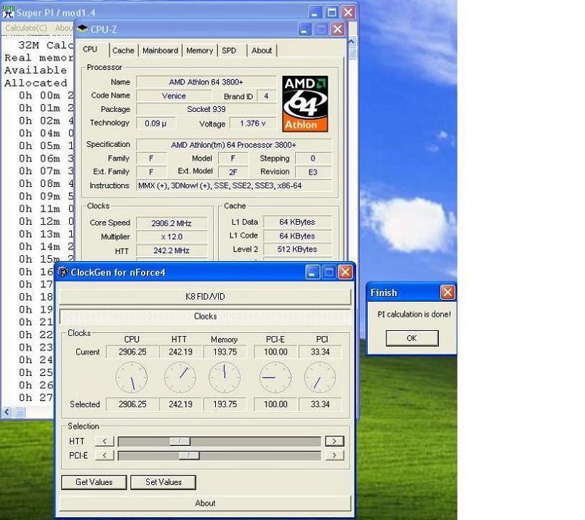The width and height of the screenshot is (585, 520).
Task: Click the Ext. Model value 2F
Action: click(x=233, y=172)
